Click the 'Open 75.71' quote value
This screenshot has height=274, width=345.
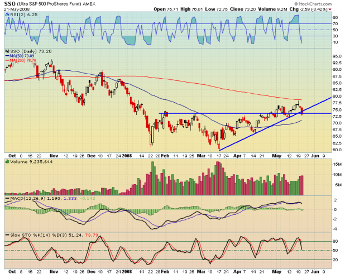pos(166,9)
